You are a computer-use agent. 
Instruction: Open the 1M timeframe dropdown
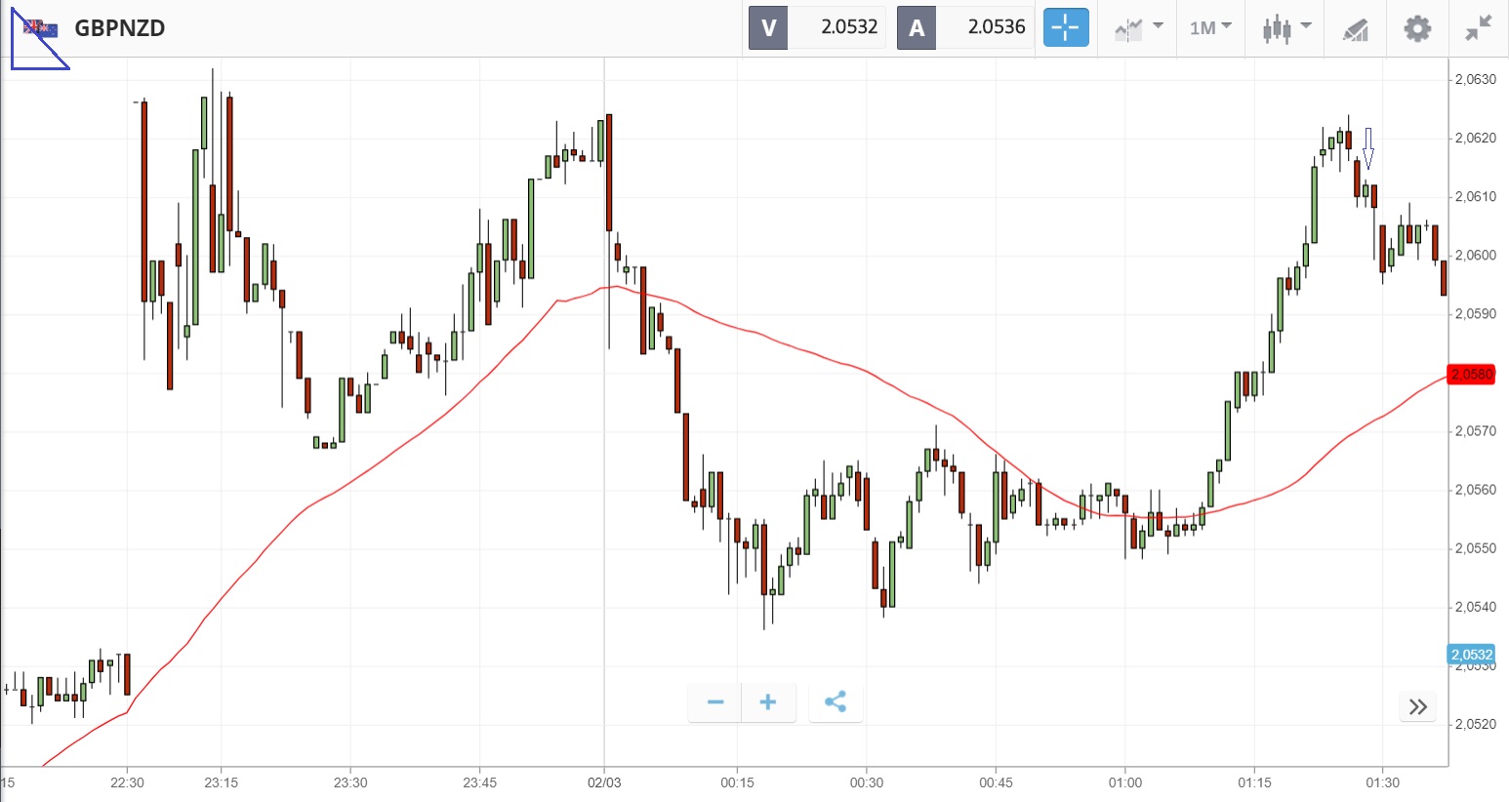(1210, 27)
